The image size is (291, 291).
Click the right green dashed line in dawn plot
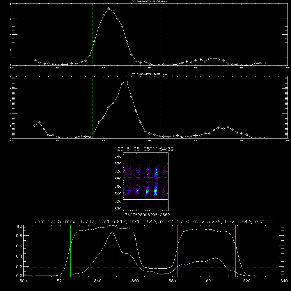(x=161, y=34)
